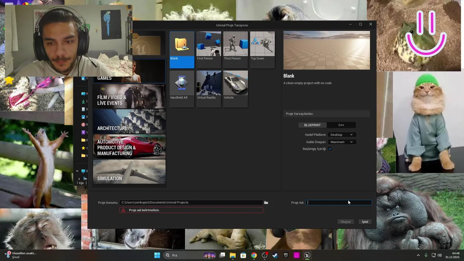Click the microphone icon in the system tray
Image resolution: width=464 pixels, height=261 pixels.
[426, 255]
